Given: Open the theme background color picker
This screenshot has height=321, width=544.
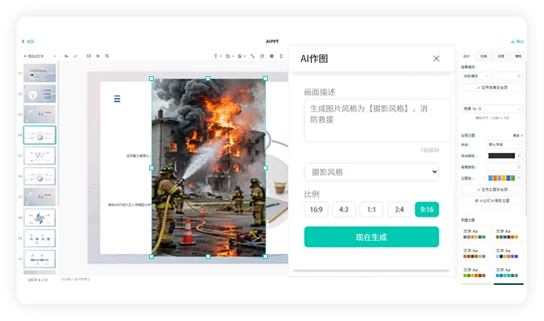Looking at the screenshot, I should pyautogui.click(x=505, y=167).
